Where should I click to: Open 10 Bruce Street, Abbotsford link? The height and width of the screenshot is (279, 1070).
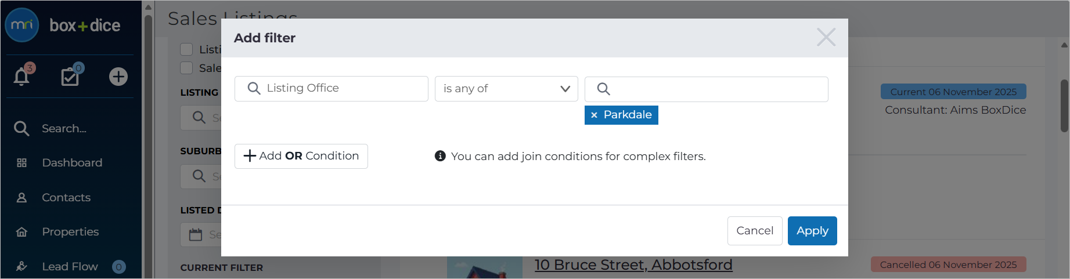point(633,264)
